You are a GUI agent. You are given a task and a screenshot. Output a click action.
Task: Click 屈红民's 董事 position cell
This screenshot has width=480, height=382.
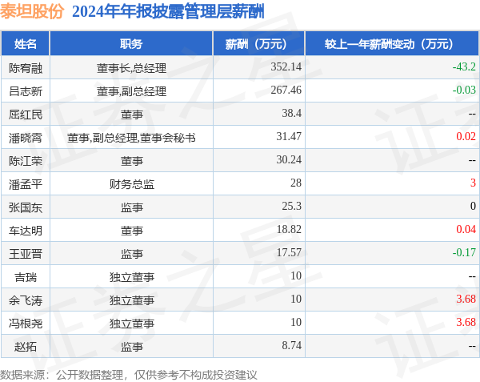pos(131,115)
